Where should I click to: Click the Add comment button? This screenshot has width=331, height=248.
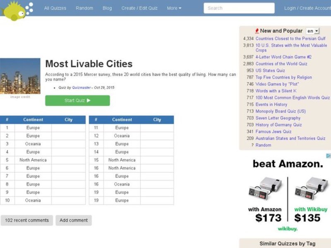(74, 220)
